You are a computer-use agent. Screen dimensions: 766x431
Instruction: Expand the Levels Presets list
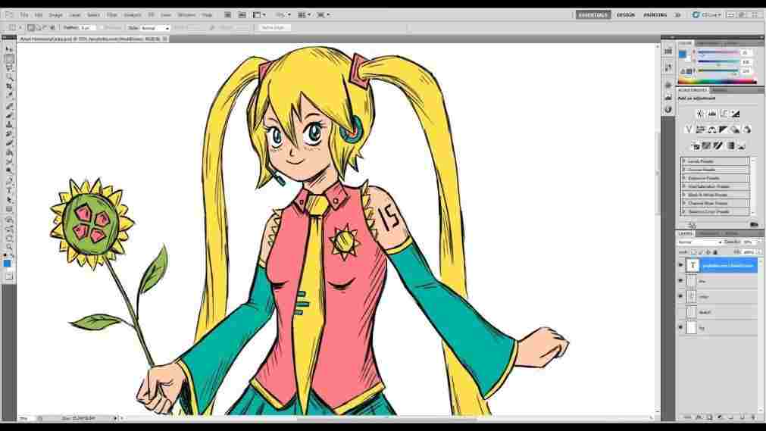[x=684, y=161]
